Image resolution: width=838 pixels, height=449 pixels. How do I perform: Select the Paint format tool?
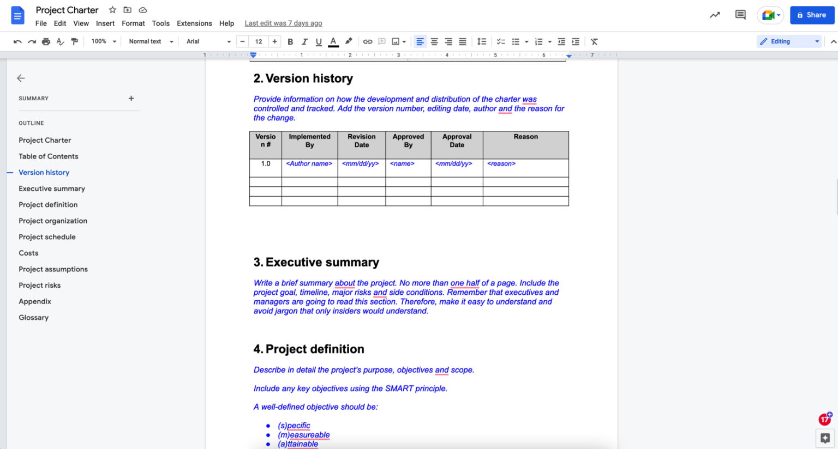[x=74, y=41]
